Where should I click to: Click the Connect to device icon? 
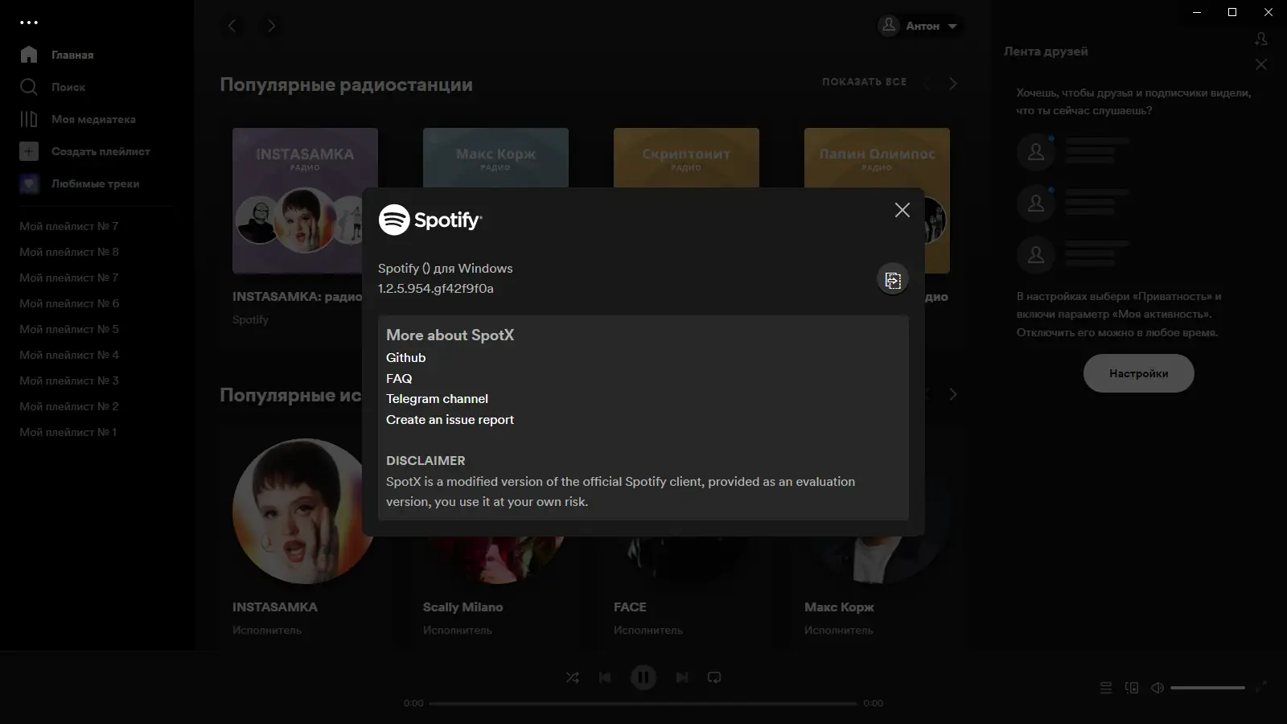click(1133, 688)
